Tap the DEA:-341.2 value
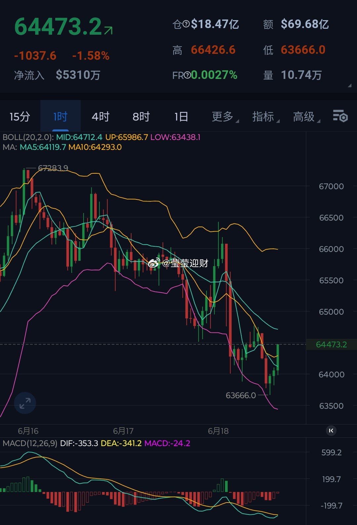The width and height of the screenshot is (357, 525). click(x=121, y=443)
